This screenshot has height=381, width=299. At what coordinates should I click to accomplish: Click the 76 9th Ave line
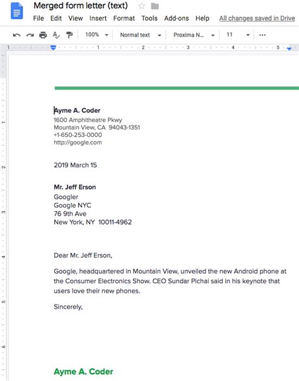pos(70,214)
